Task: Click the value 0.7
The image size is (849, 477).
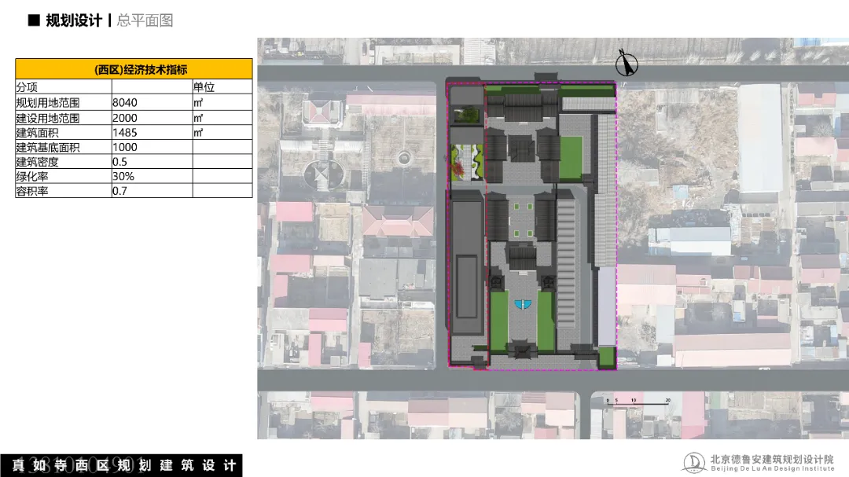Action: [119, 191]
